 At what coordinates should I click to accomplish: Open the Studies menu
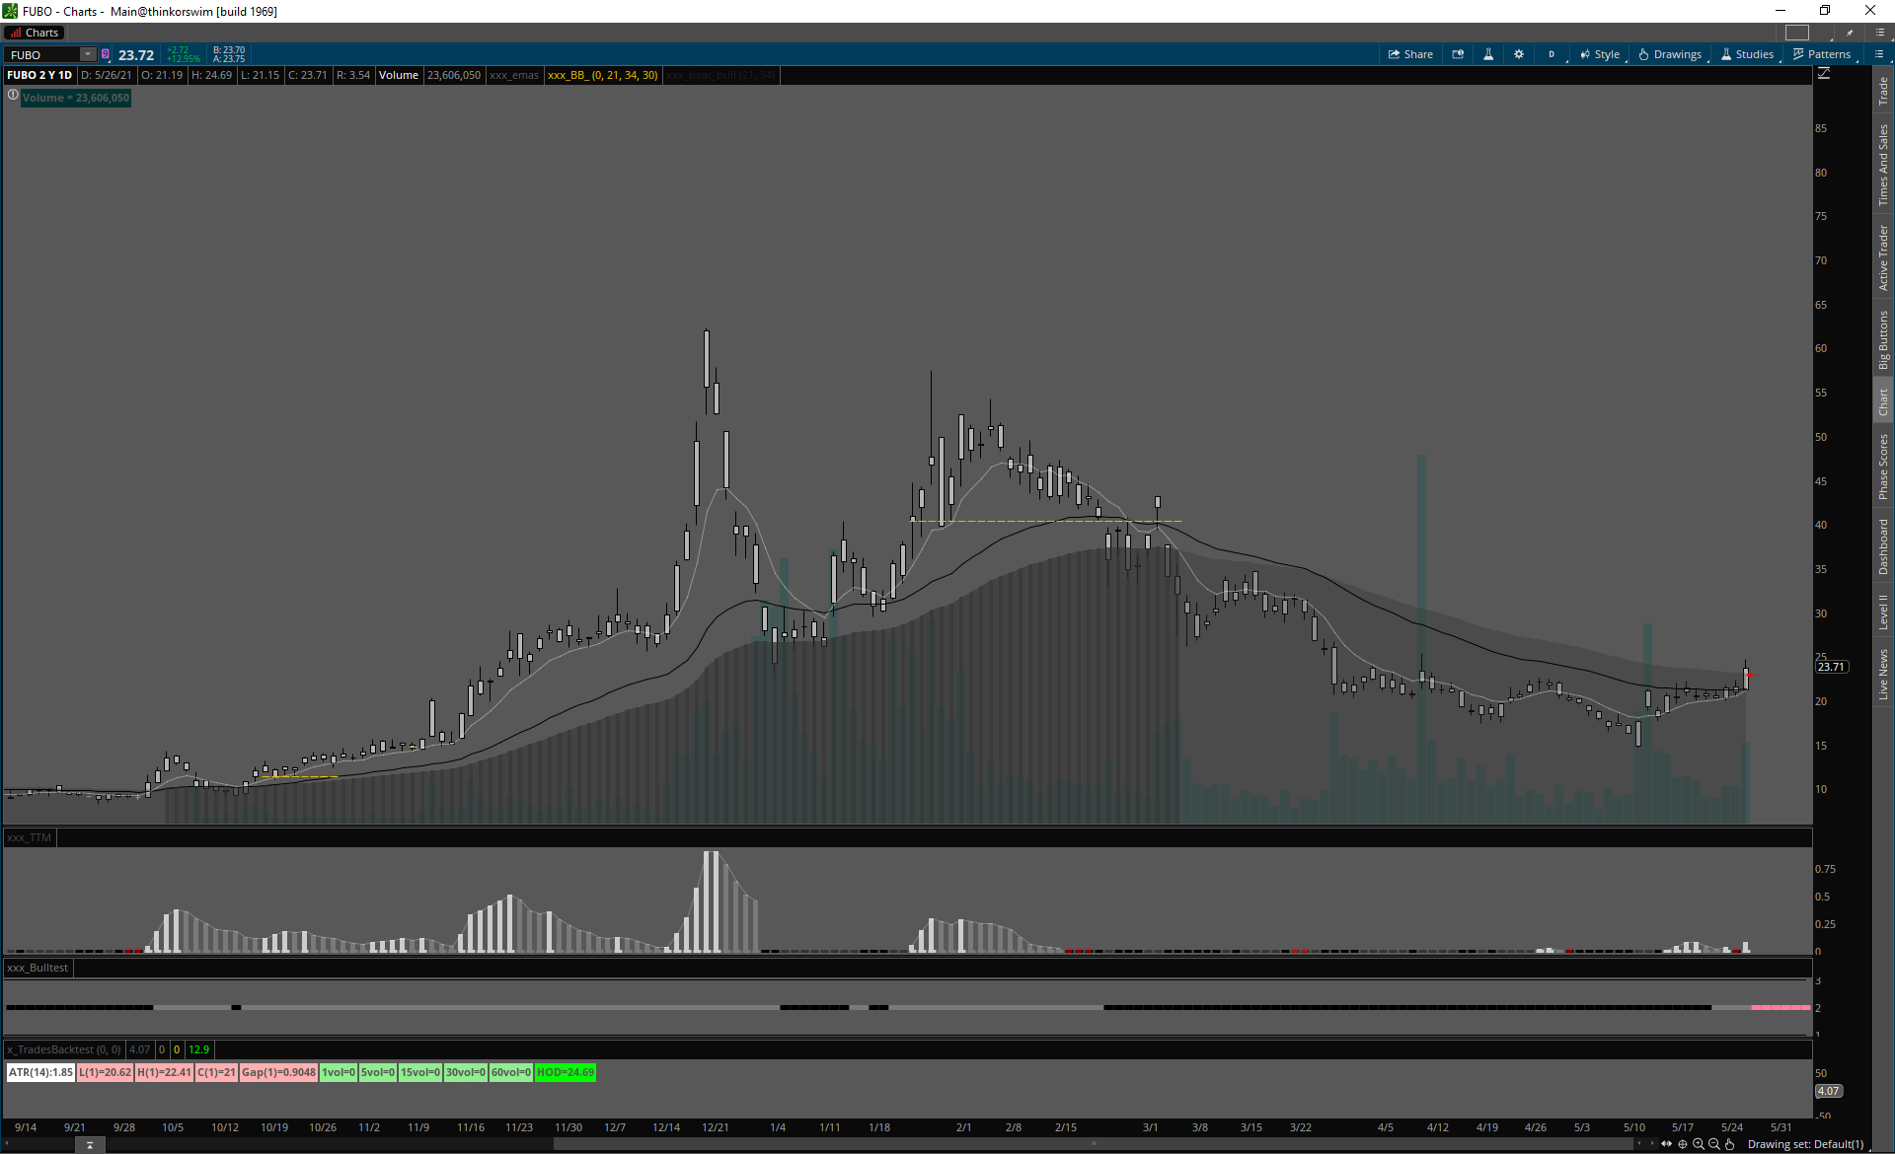(1747, 54)
